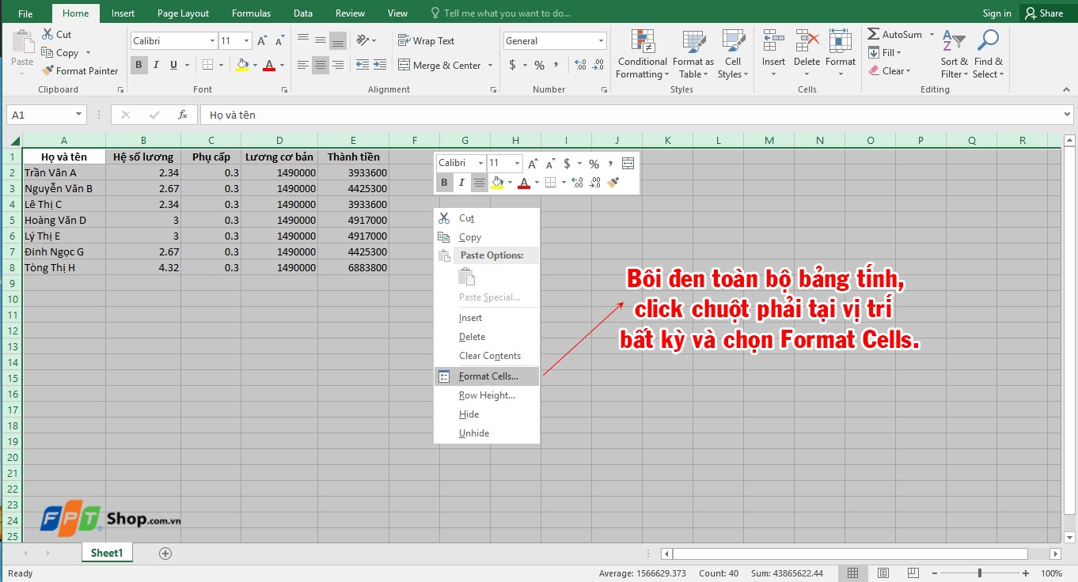Toggle underline formatting in the Font group
Viewport: 1078px width, 582px height.
point(173,65)
